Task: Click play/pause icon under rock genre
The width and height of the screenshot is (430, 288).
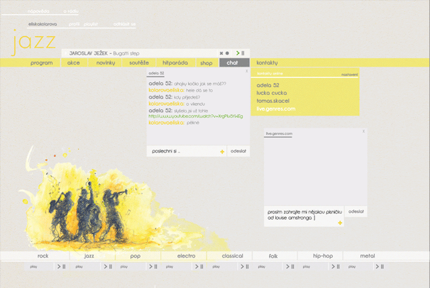Action: tap(60, 267)
